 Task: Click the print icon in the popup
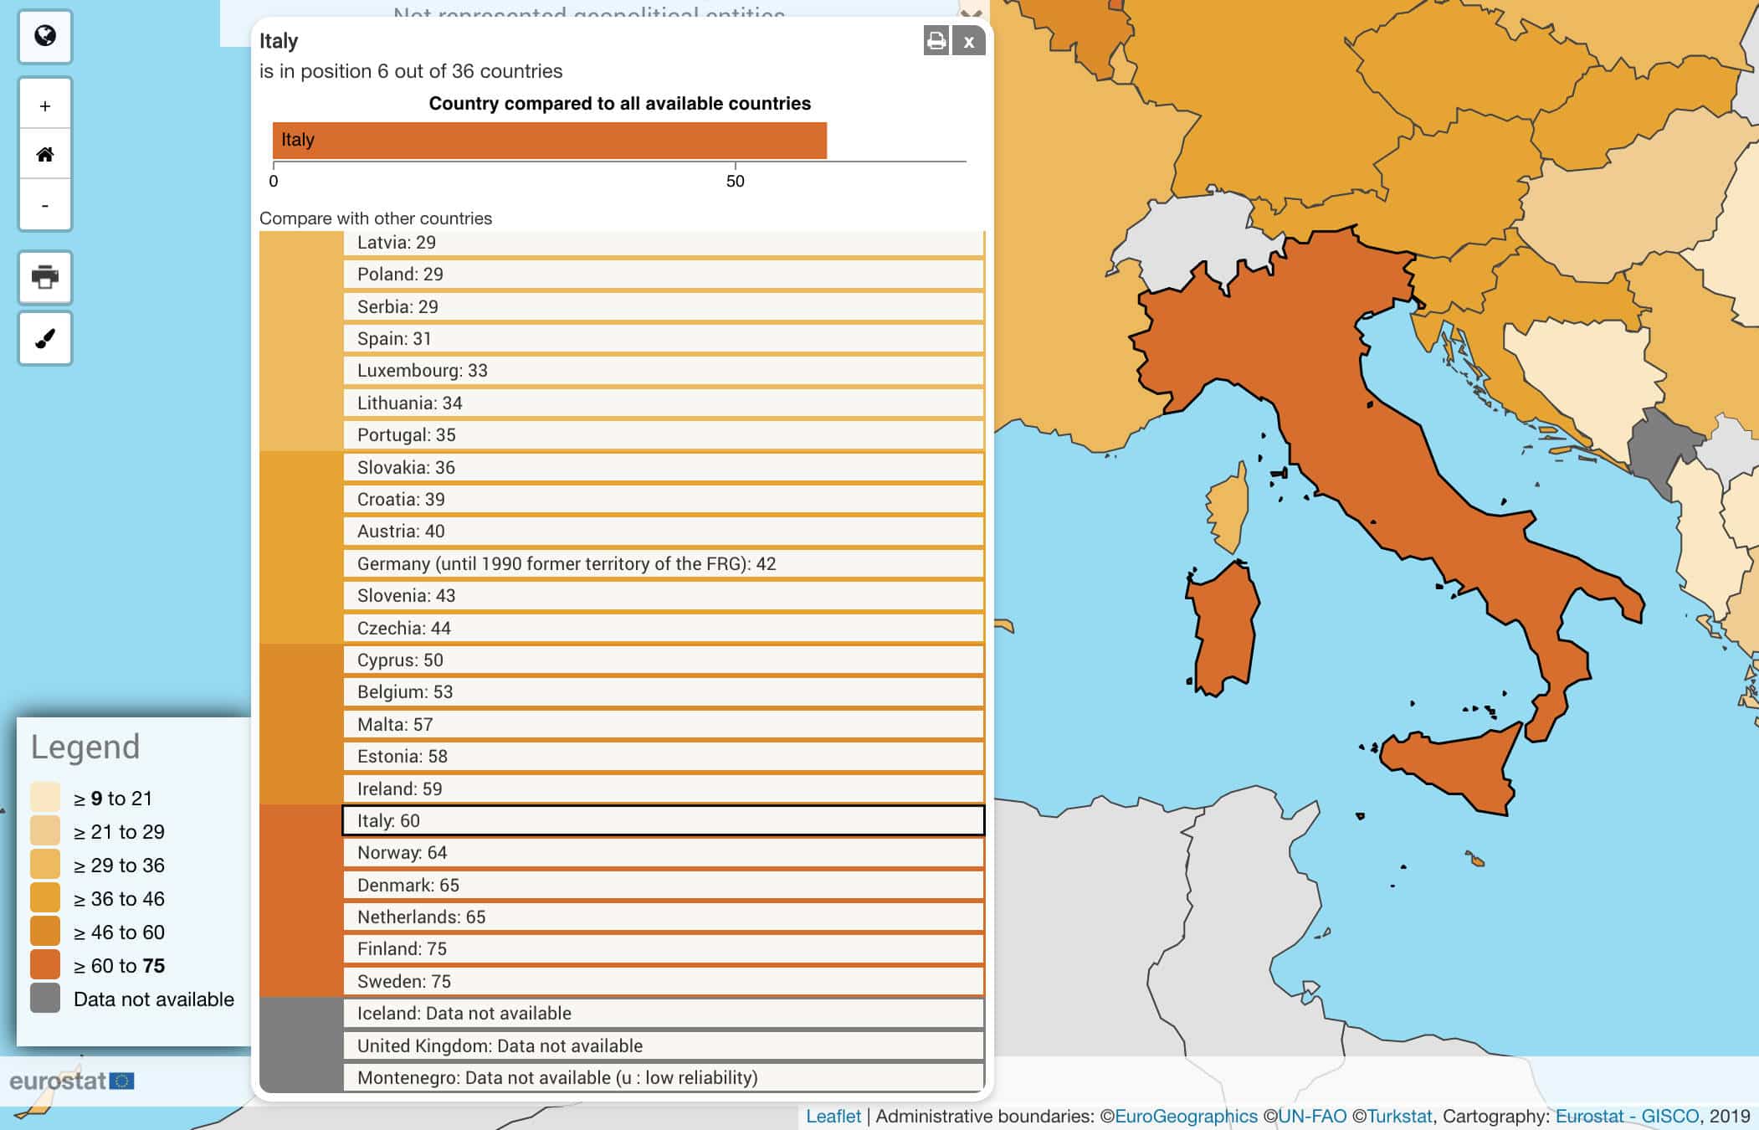tap(936, 40)
